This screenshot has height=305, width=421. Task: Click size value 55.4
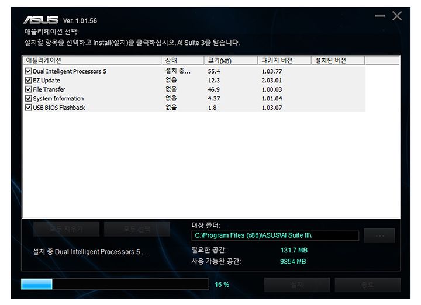pos(214,71)
